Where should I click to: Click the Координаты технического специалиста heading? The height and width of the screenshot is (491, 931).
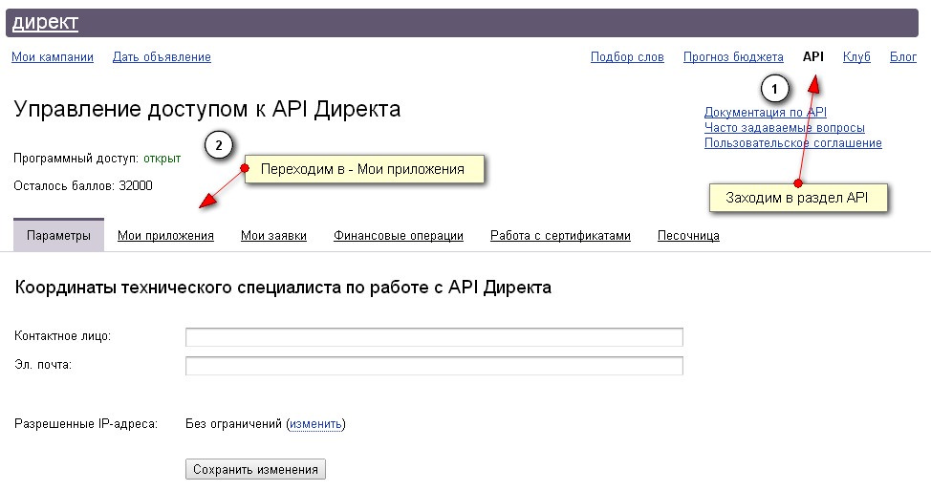point(283,288)
